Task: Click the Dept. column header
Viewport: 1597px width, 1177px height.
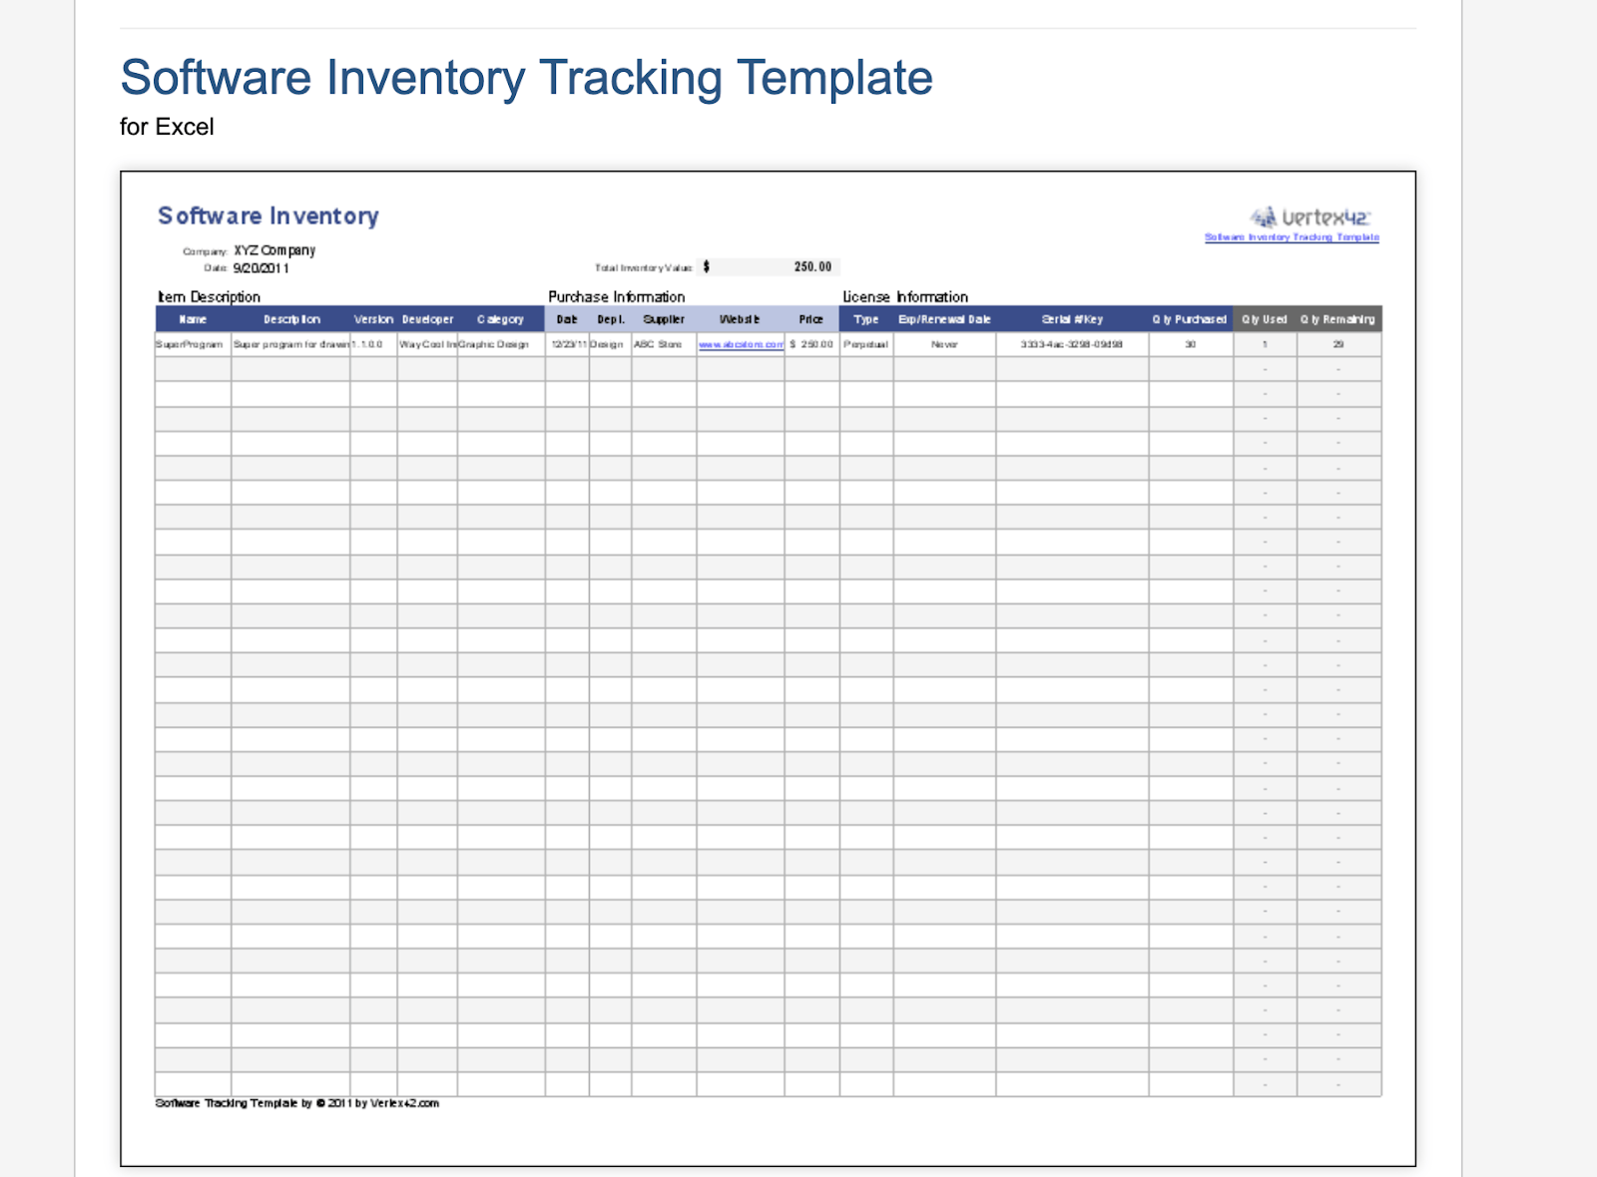Action: 610,319
